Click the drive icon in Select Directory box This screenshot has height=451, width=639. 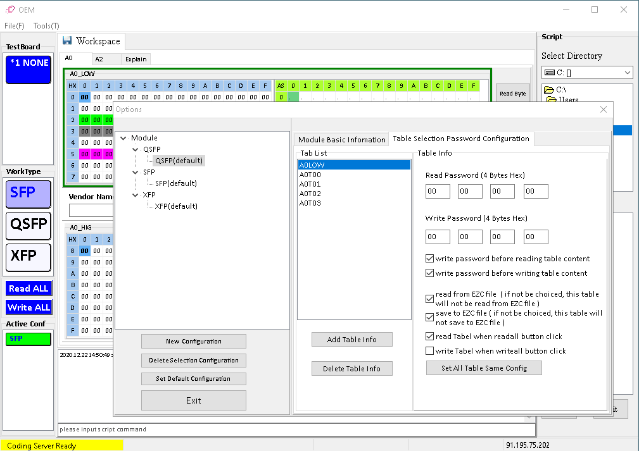coord(550,73)
